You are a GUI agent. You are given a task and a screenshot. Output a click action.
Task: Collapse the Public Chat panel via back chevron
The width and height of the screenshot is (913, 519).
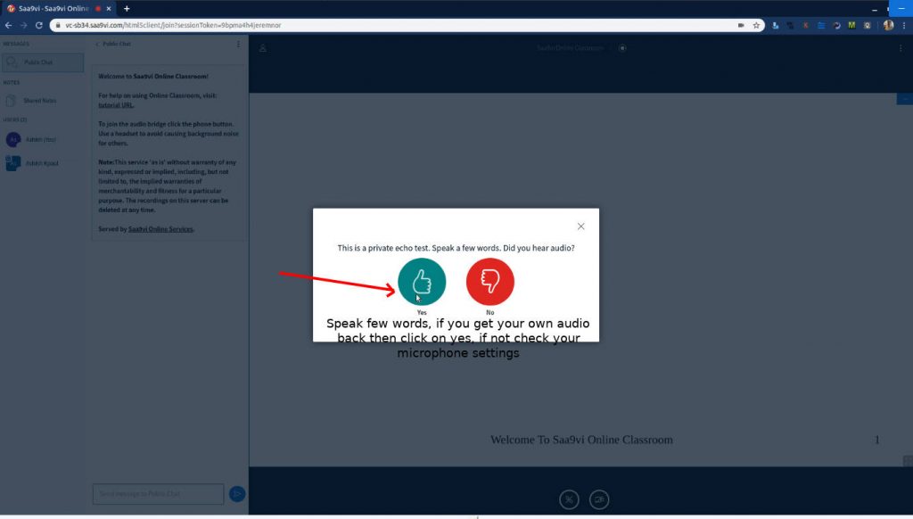coord(97,44)
